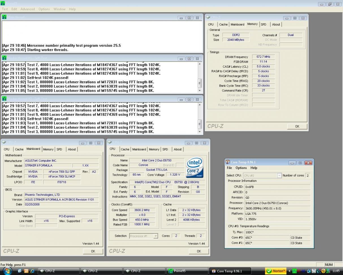Open the Prime95 Advanced menu
The height and width of the screenshot is (275, 343).
(x=27, y=9)
